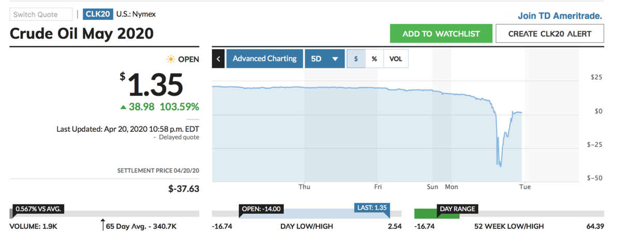The width and height of the screenshot is (620, 237).
Task: Click the Last Updated timestamp text
Action: pos(128,129)
